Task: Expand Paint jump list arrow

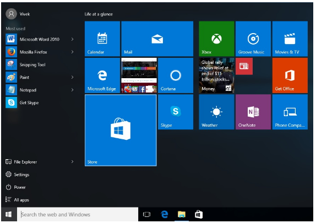Action: point(72,78)
